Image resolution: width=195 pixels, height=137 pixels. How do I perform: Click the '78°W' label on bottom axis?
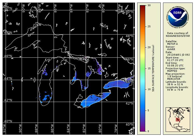point(116,129)
